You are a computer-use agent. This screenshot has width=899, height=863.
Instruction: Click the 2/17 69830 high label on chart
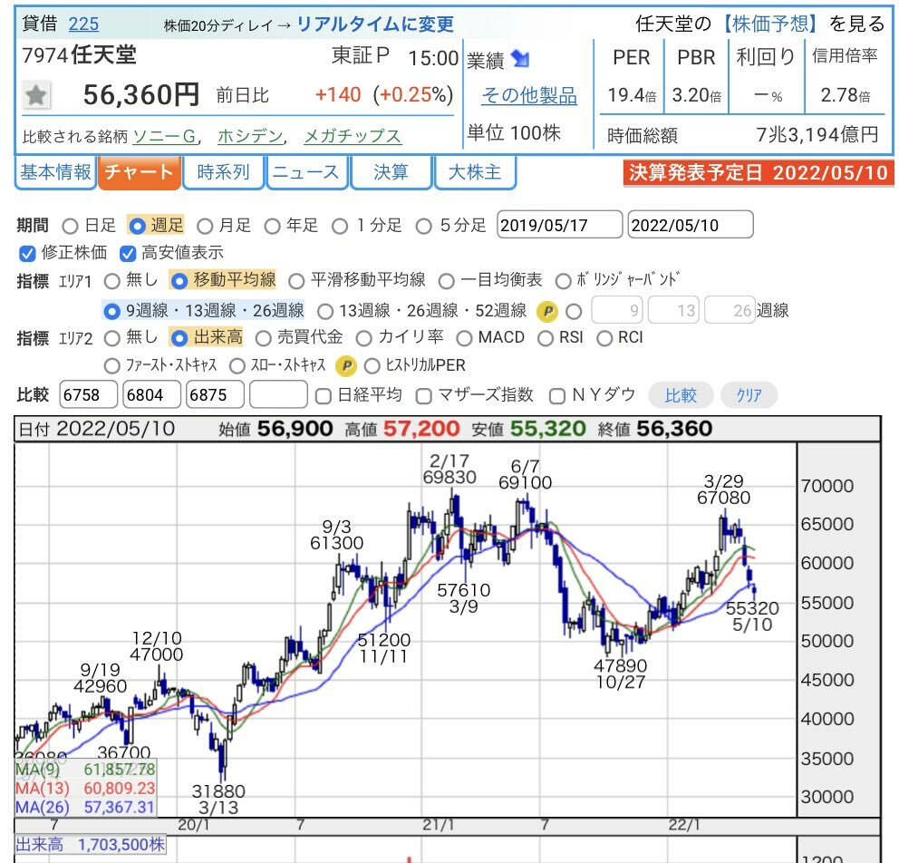click(449, 469)
